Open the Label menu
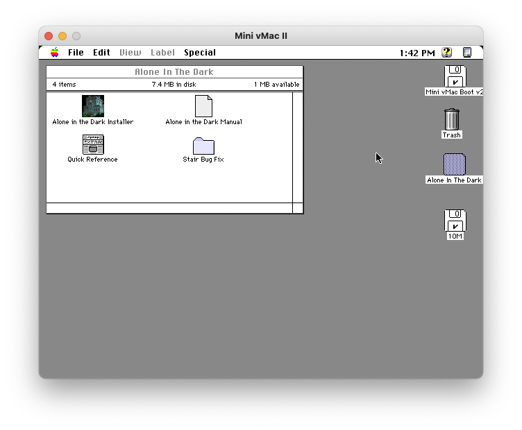Image resolution: width=522 pixels, height=430 pixels. point(162,53)
